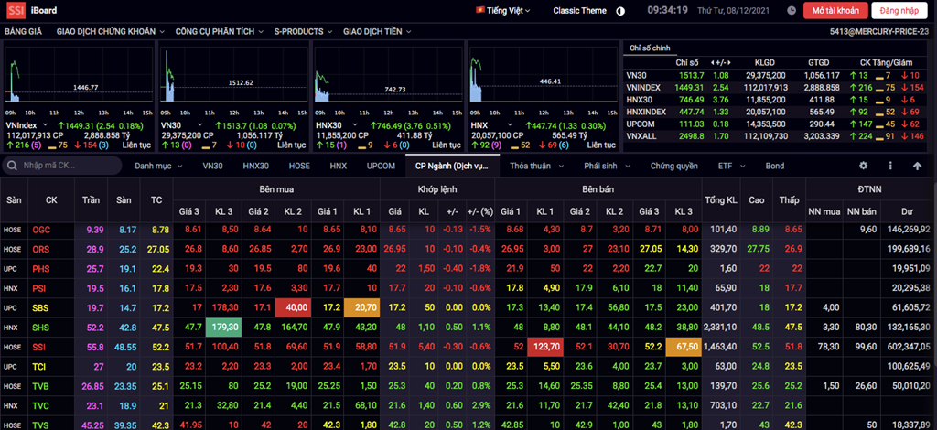This screenshot has height=430, width=937.
Task: Click the ORS stock symbol
Action: [41, 249]
